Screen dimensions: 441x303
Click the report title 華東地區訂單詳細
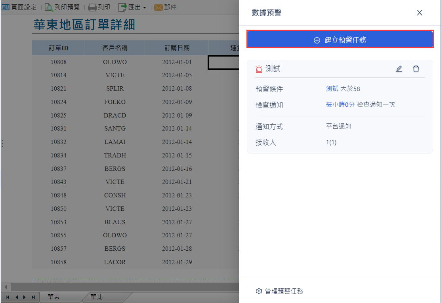[84, 25]
